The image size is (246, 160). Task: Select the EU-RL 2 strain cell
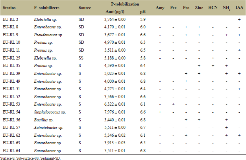coord(10,19)
